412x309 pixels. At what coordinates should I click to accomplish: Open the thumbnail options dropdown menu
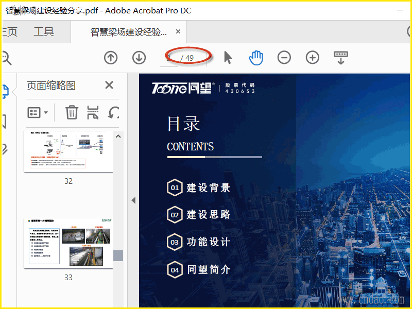point(38,112)
